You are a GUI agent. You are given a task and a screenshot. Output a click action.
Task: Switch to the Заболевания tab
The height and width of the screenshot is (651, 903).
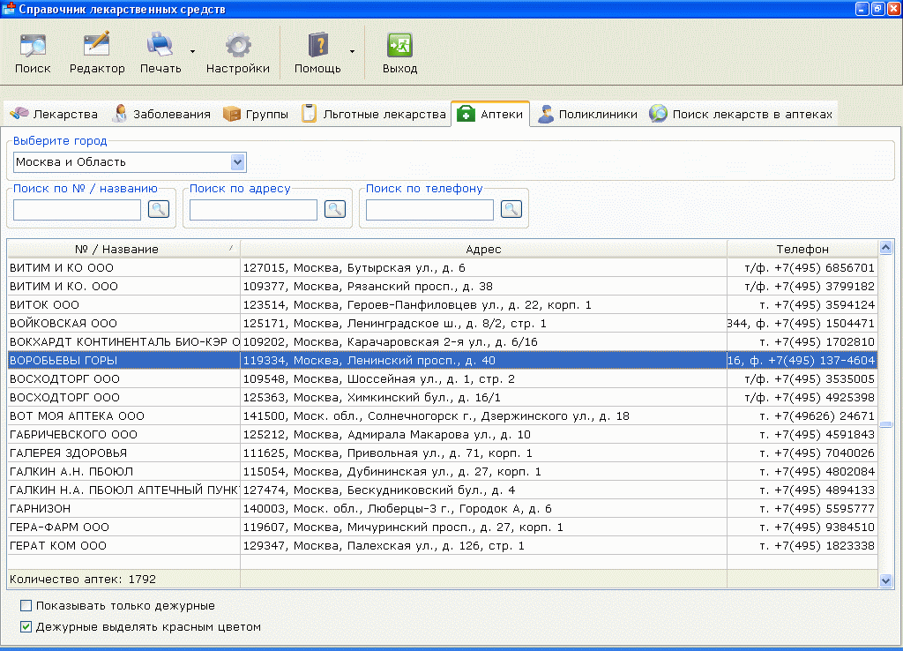click(x=162, y=114)
